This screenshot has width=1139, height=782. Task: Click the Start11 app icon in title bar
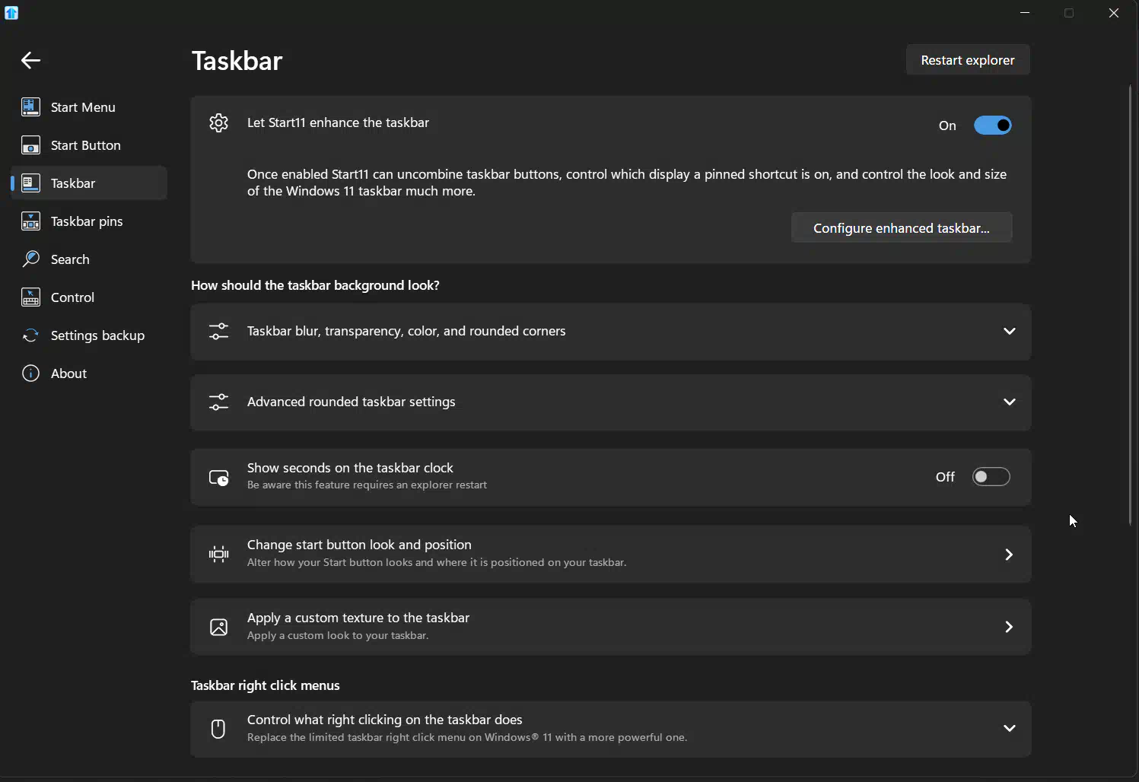click(11, 13)
